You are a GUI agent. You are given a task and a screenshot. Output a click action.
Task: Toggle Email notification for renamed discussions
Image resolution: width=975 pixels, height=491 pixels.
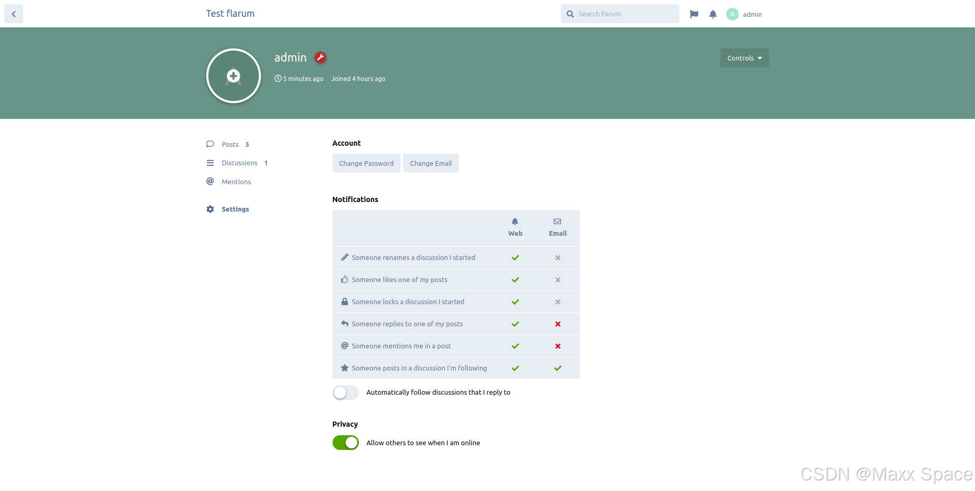(x=558, y=258)
